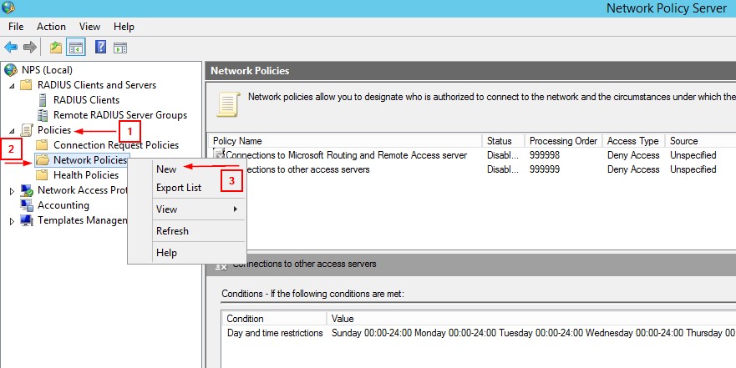Click the Up one level folder icon
The width and height of the screenshot is (736, 368).
[x=56, y=48]
